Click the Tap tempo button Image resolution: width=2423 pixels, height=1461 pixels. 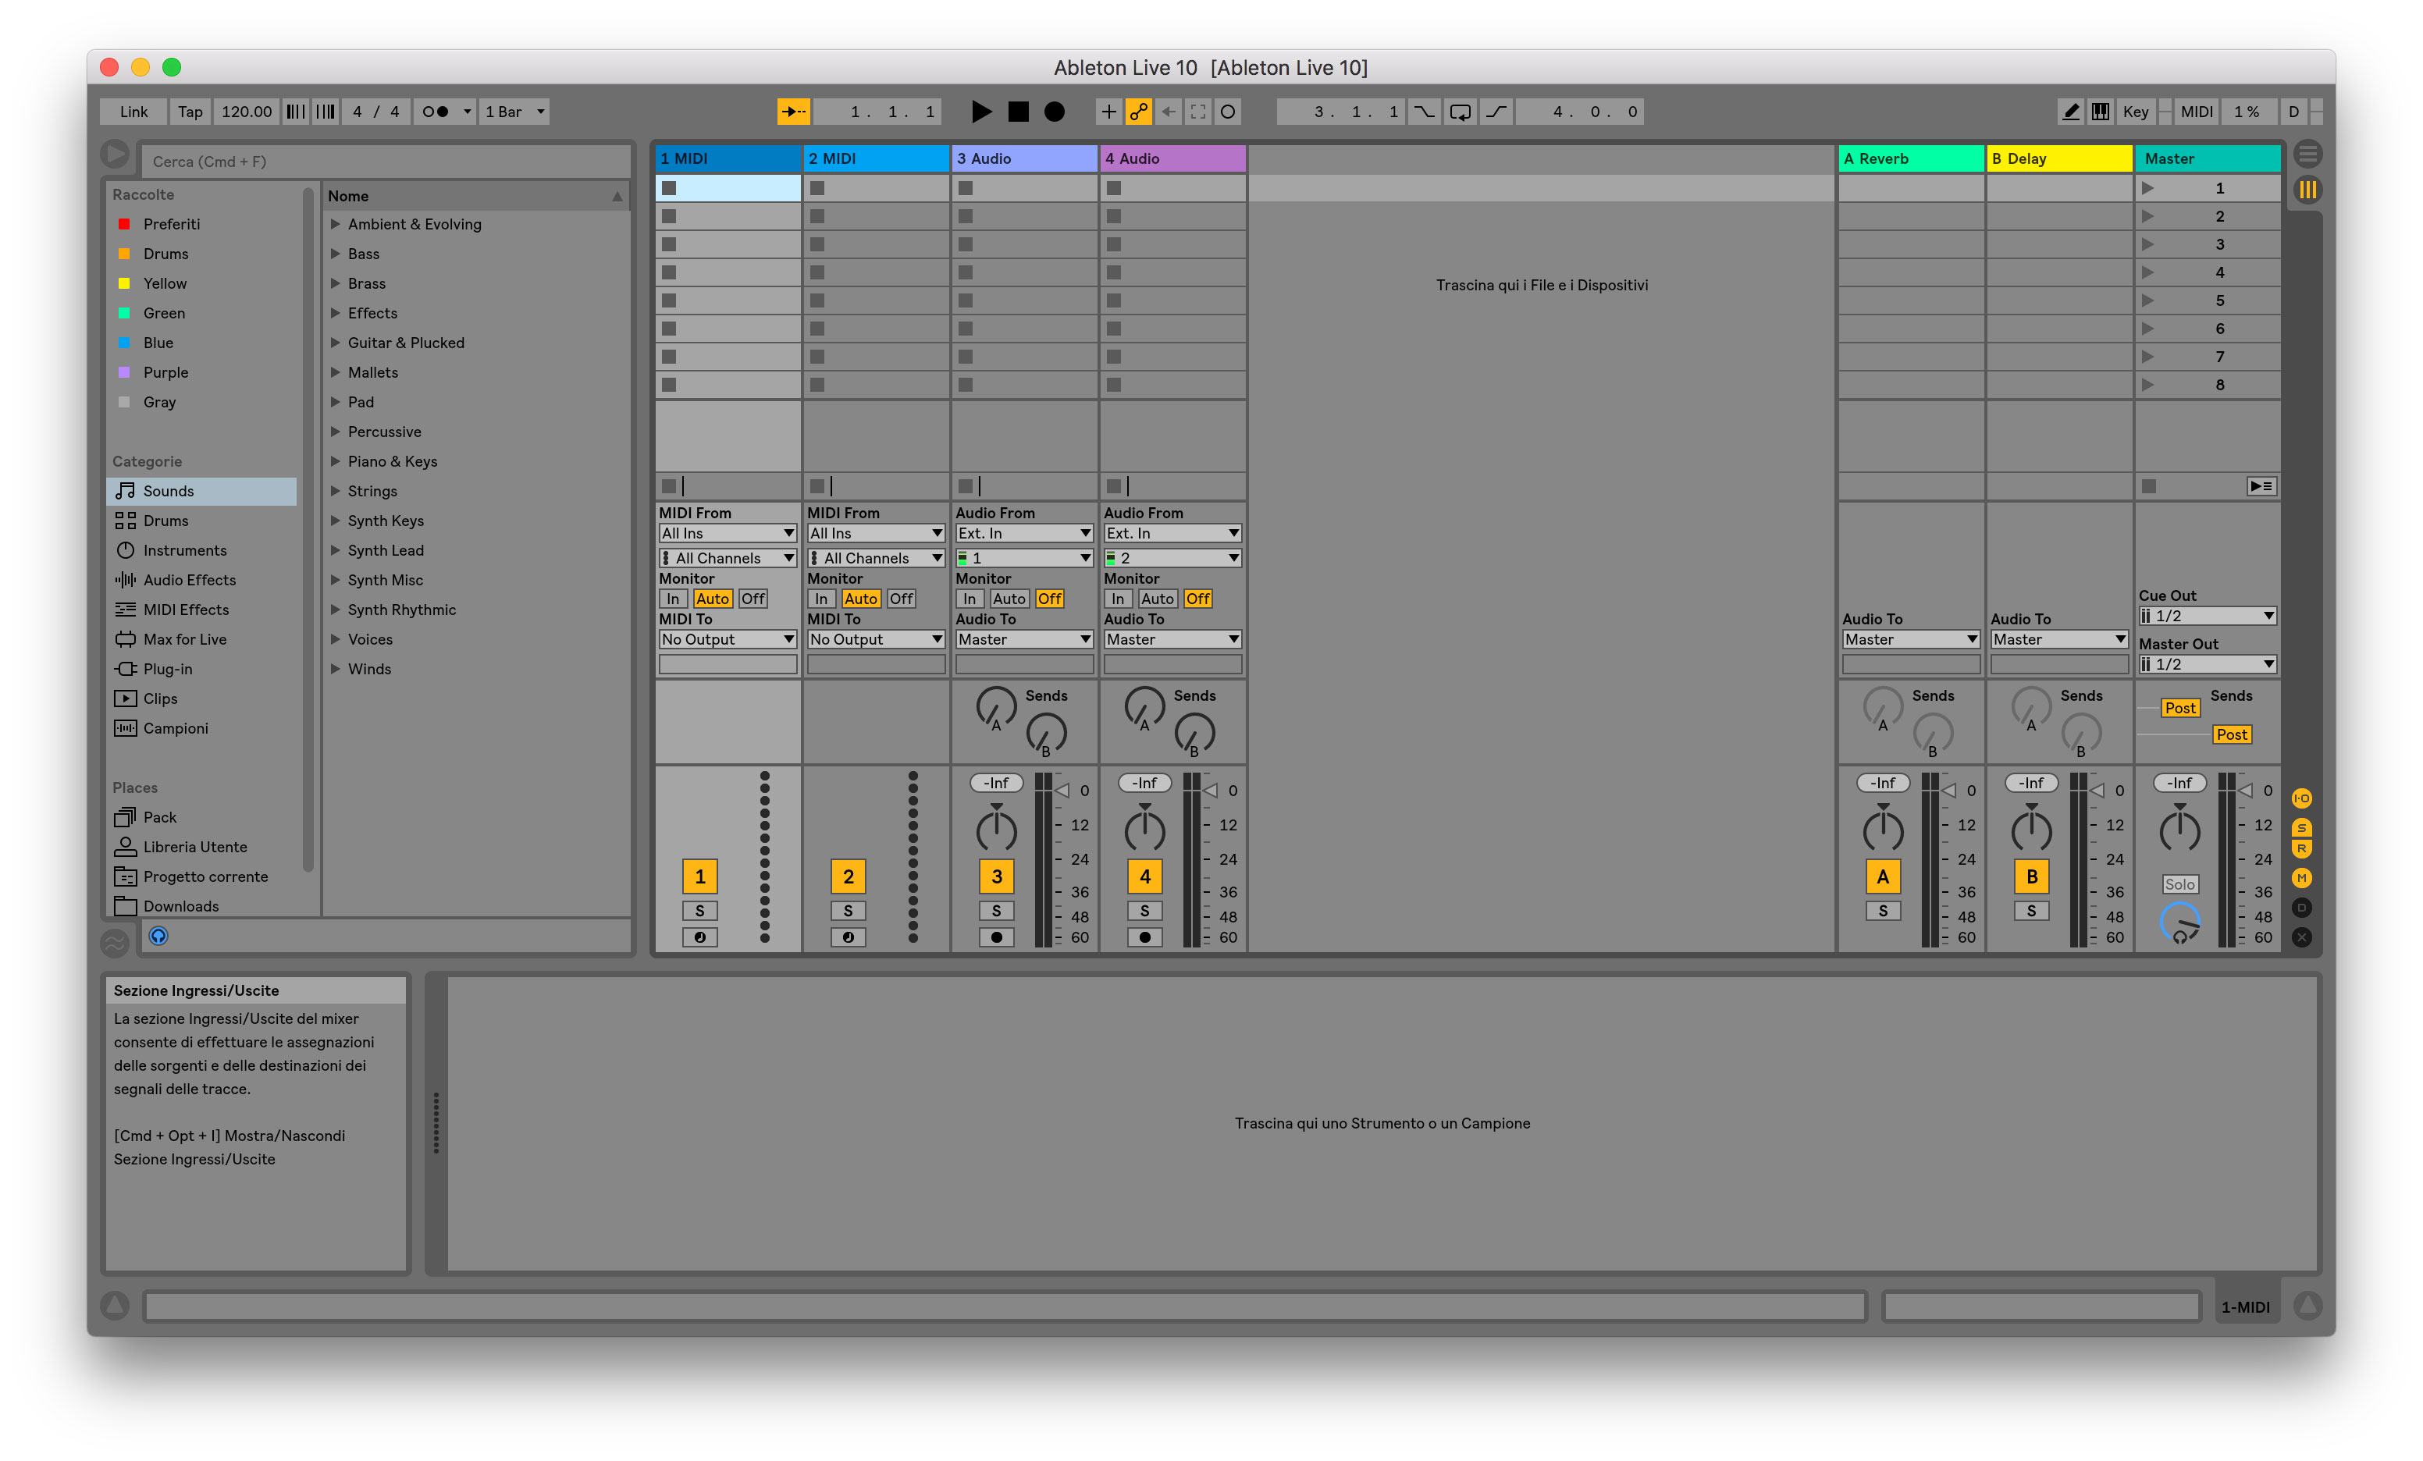[x=190, y=112]
